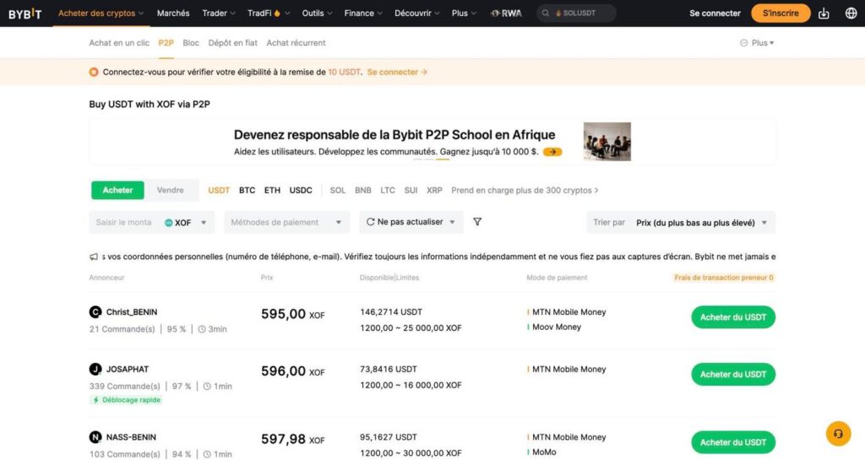Expand the Outils menu
The width and height of the screenshot is (865, 460).
click(318, 14)
